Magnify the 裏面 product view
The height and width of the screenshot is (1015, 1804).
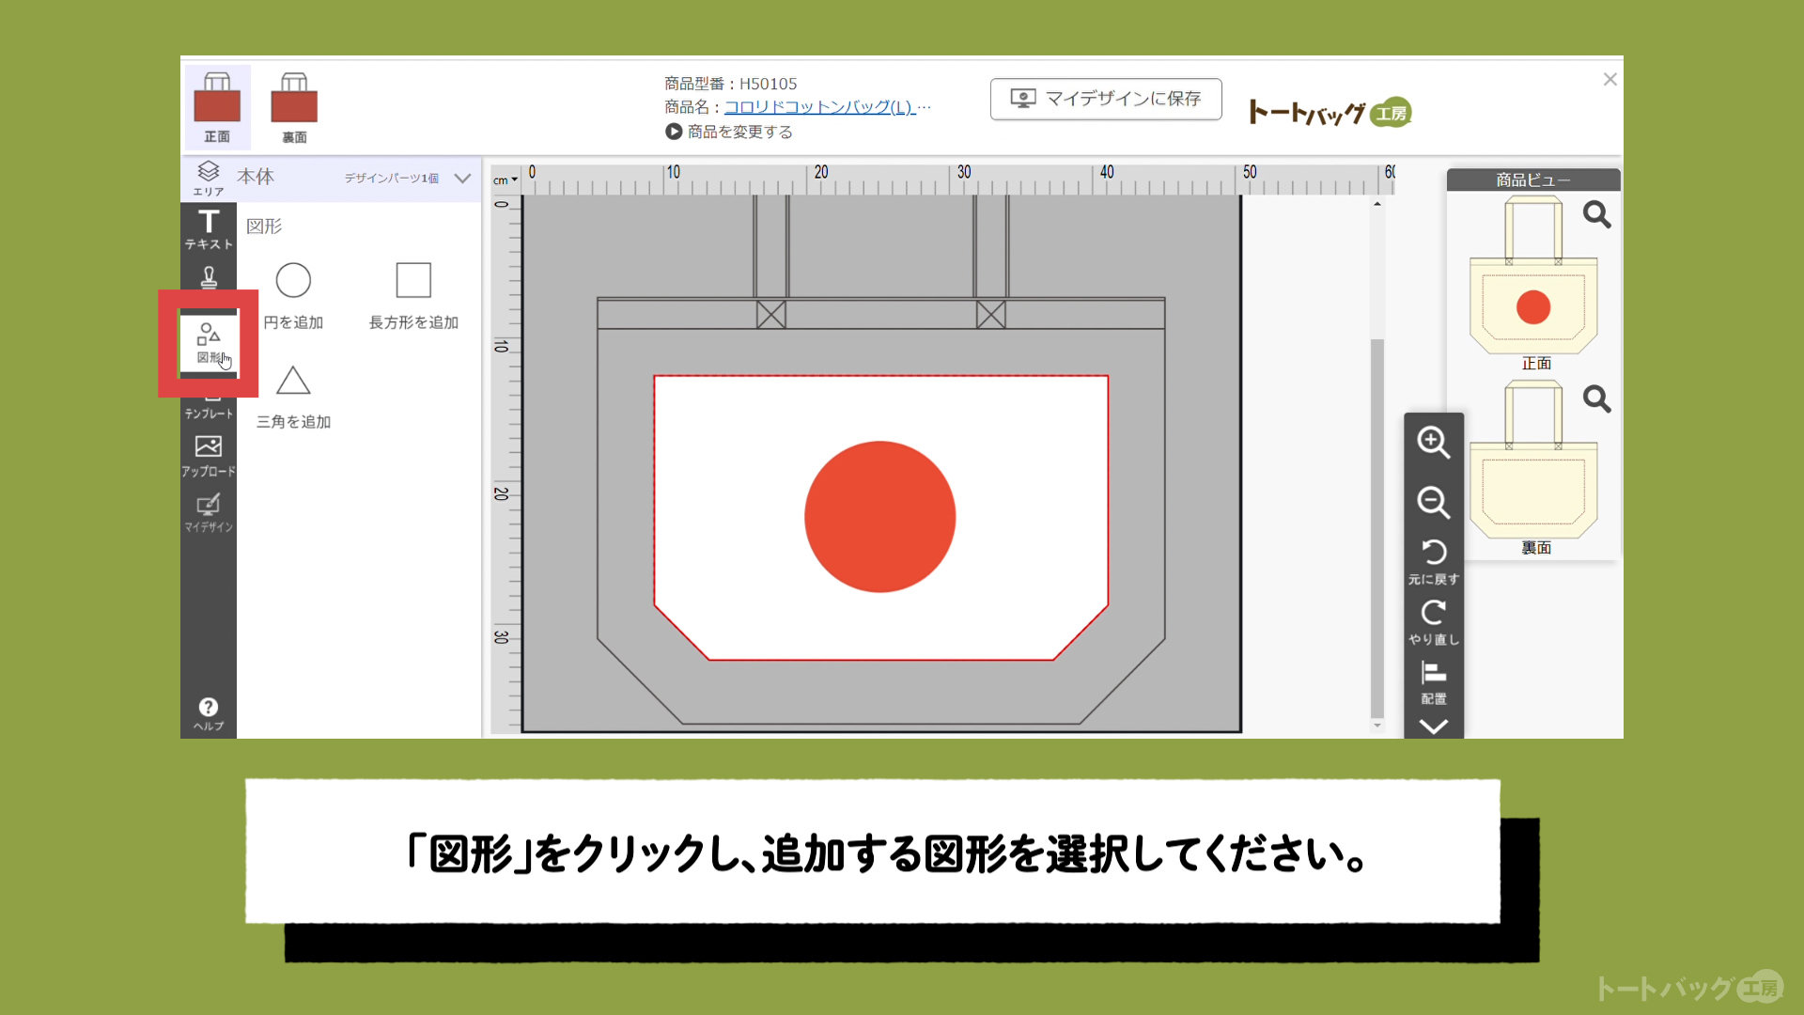(x=1596, y=399)
